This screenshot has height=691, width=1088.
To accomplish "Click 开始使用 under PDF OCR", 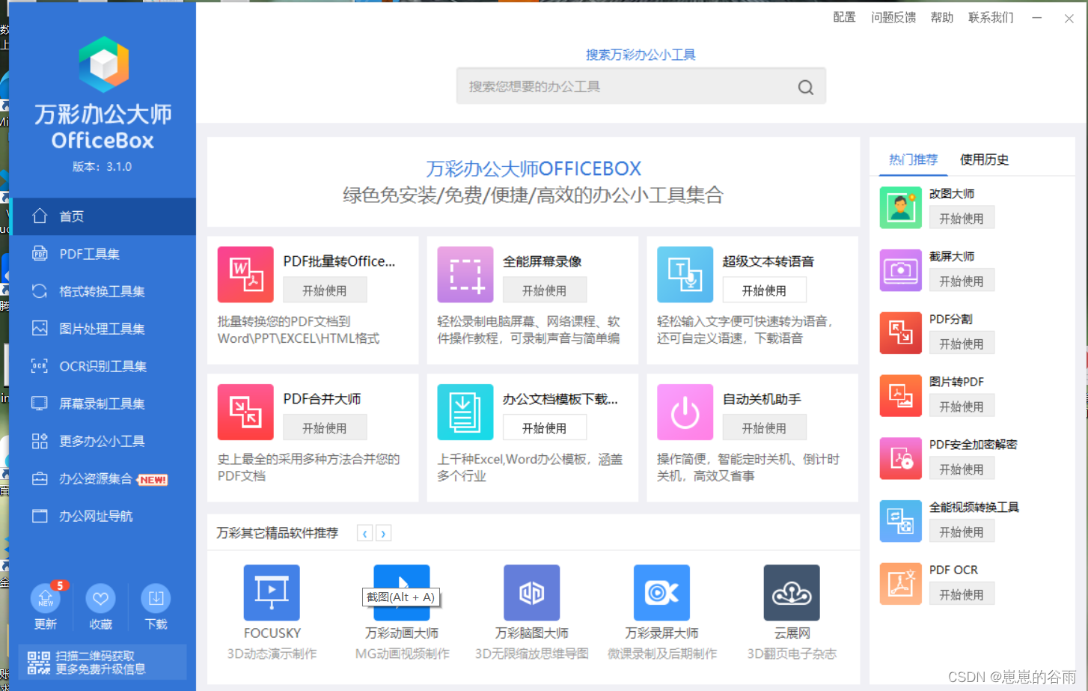I will [x=962, y=595].
